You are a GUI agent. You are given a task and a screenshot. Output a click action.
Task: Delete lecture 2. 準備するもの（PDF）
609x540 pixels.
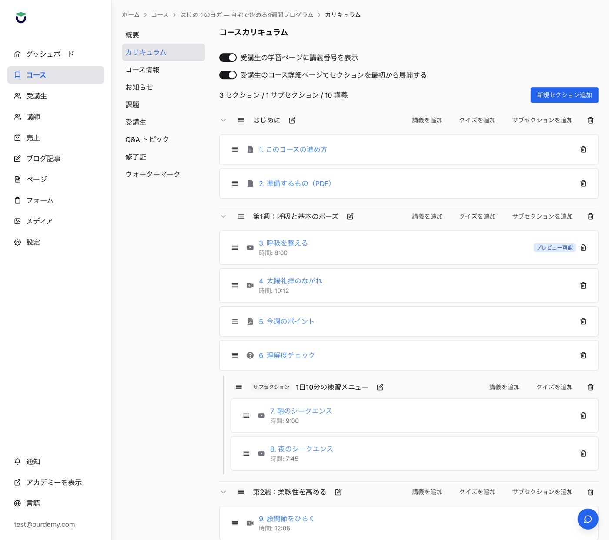point(583,183)
